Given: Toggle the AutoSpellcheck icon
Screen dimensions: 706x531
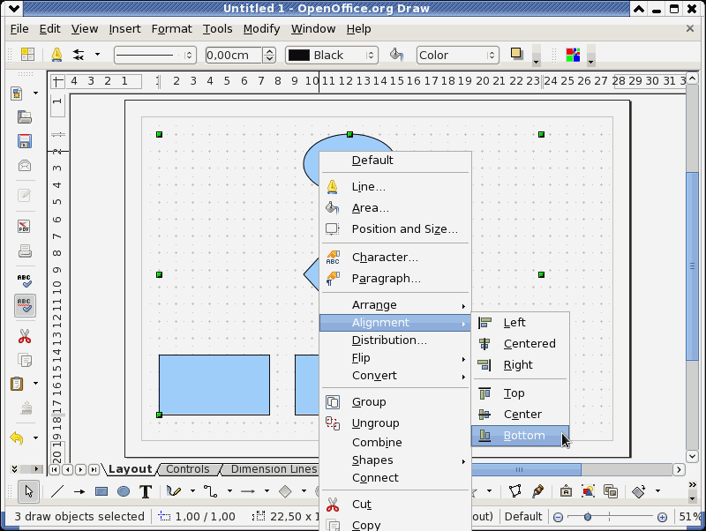Looking at the screenshot, I should tap(25, 305).
